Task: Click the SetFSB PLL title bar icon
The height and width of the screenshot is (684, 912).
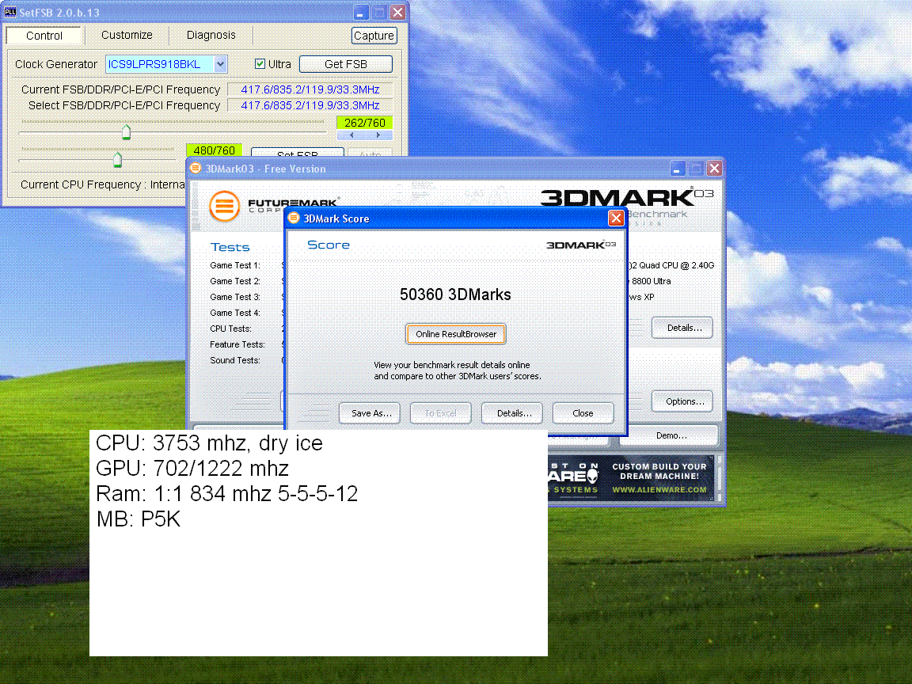Action: pos(9,12)
